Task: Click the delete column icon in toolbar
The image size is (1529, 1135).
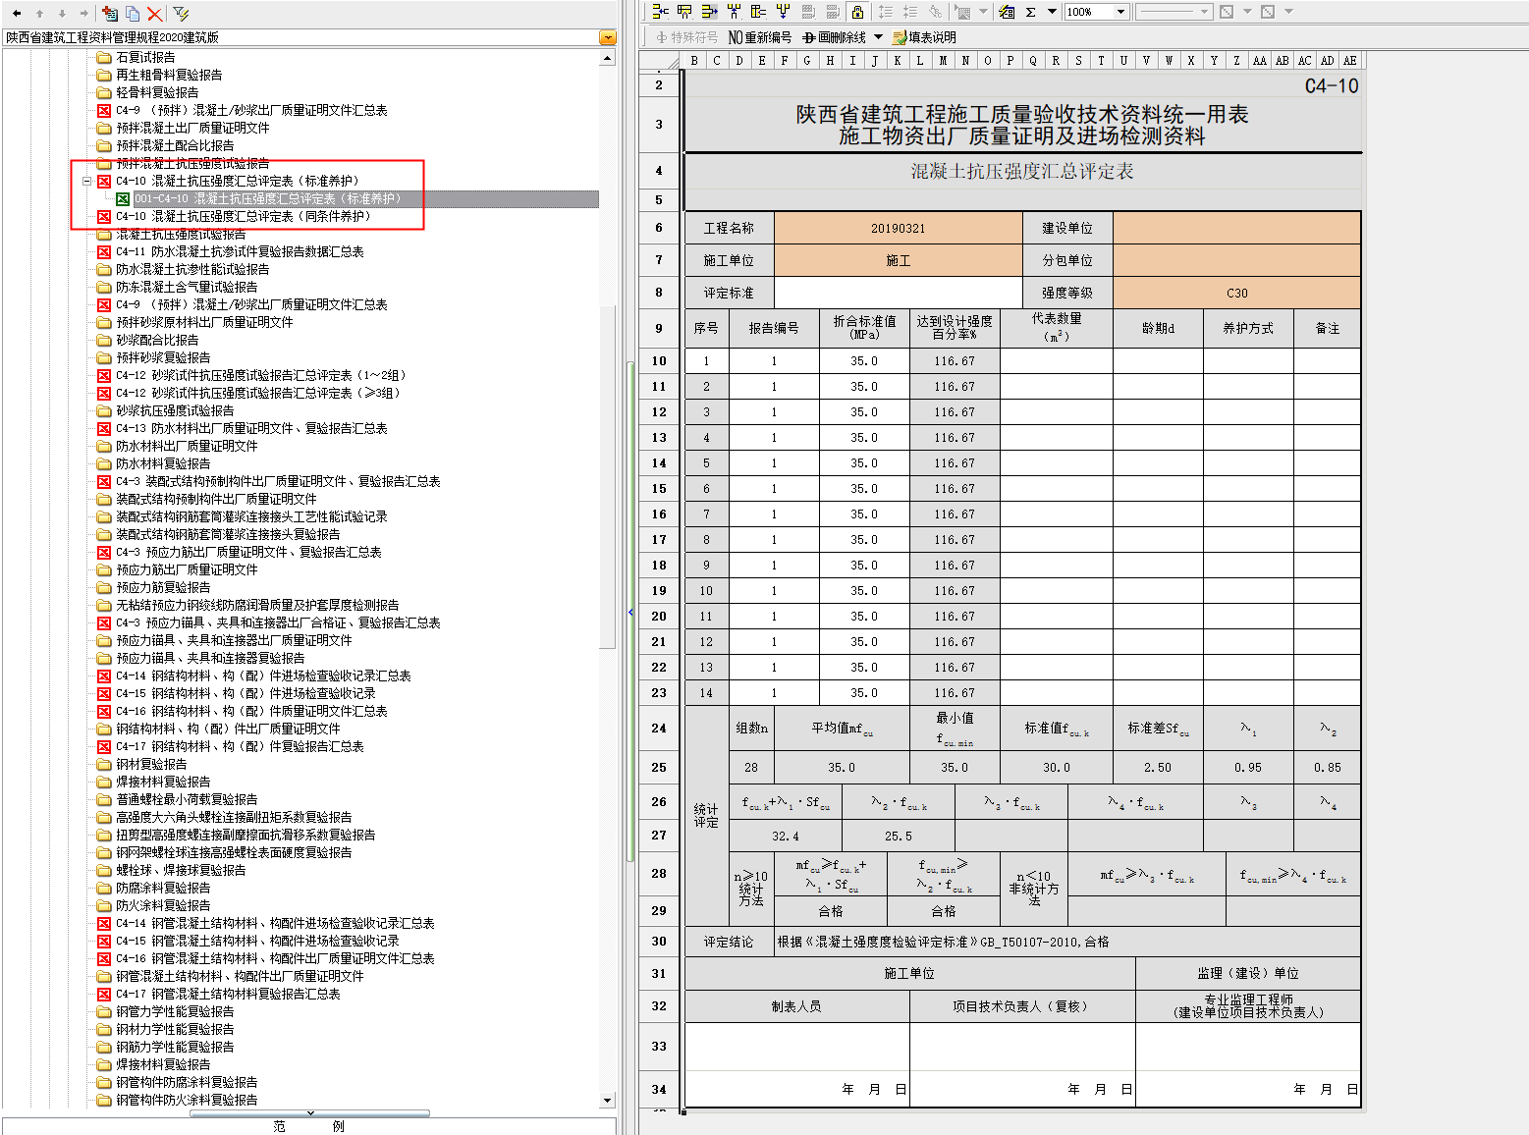Action: [x=758, y=12]
